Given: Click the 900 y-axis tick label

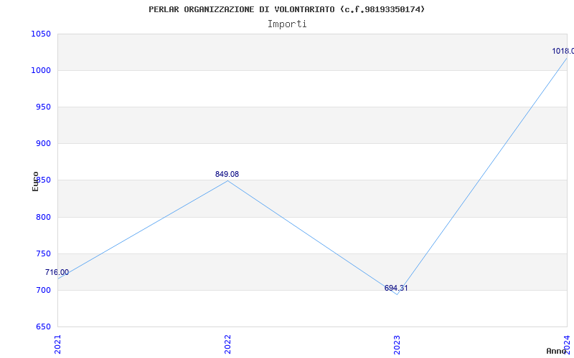Looking at the screenshot, I should pos(43,144).
